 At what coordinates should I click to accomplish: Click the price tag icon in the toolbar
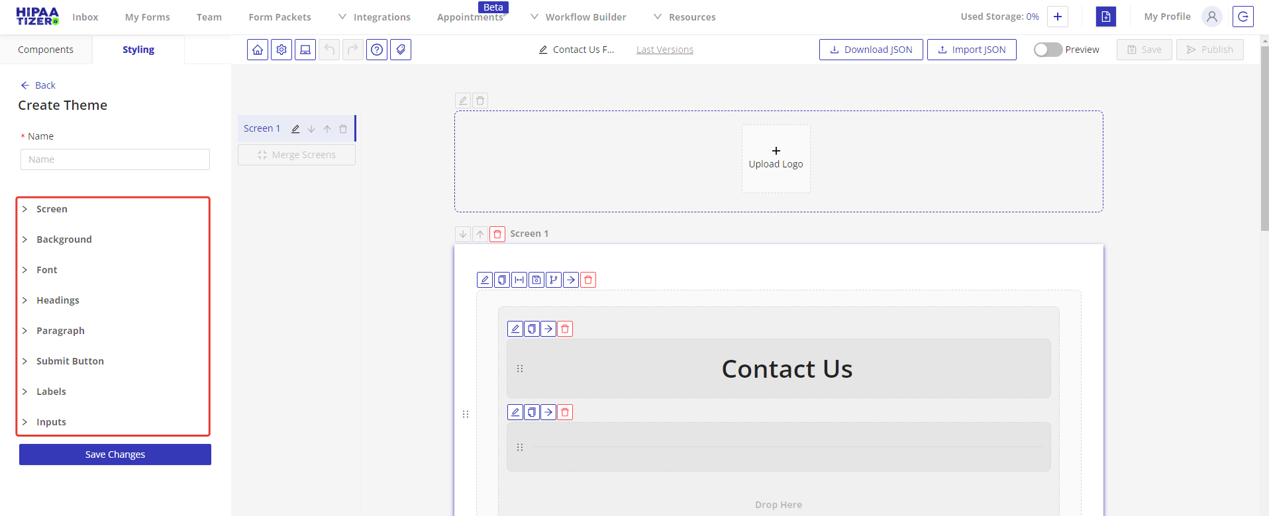point(401,50)
